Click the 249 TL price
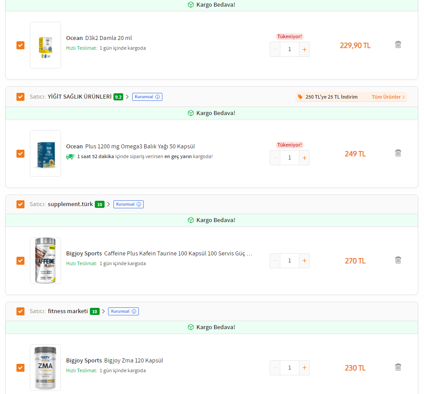Viewport: 424px width, 394px height. (355, 154)
